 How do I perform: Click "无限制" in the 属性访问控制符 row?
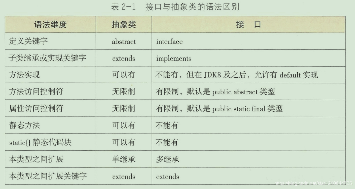point(124,108)
